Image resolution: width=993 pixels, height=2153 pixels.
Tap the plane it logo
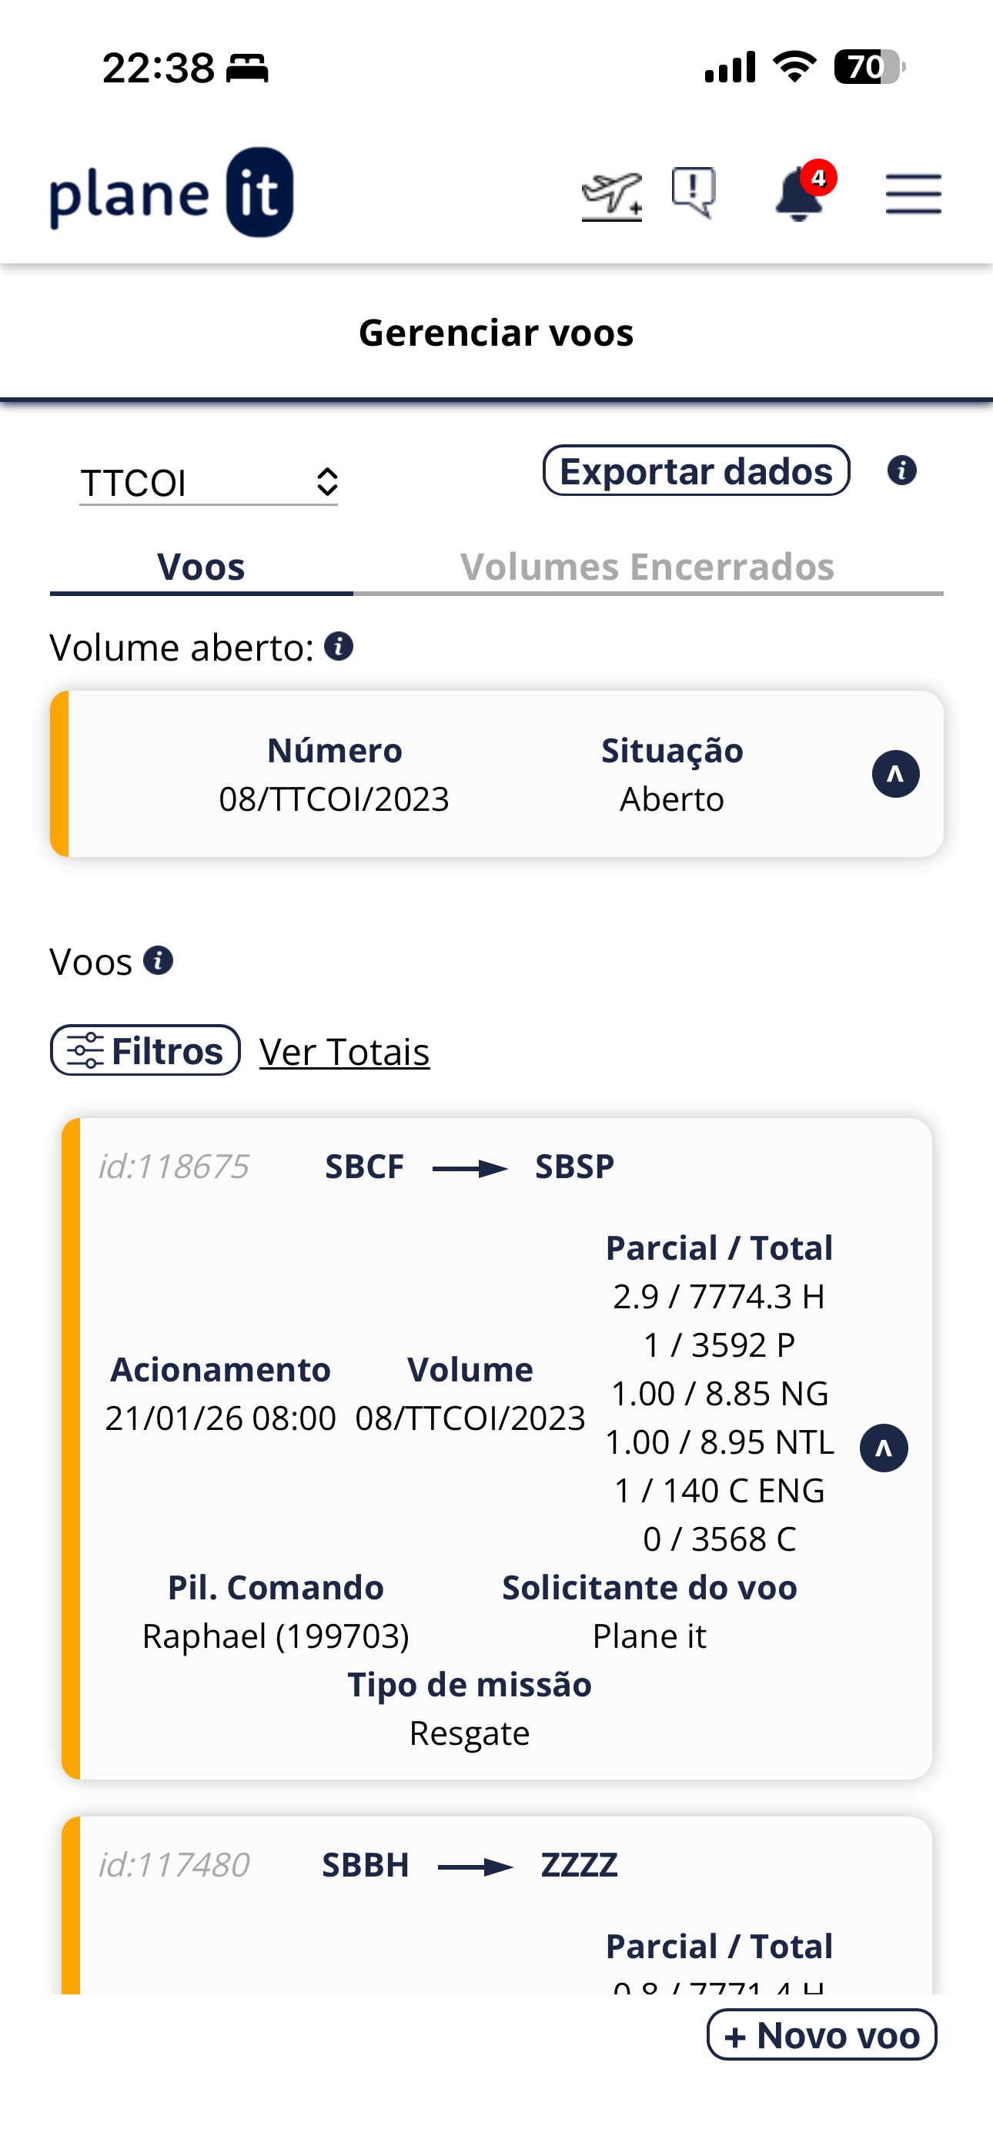click(x=172, y=193)
